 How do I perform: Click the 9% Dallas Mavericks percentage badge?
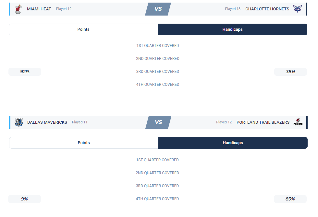25,199
